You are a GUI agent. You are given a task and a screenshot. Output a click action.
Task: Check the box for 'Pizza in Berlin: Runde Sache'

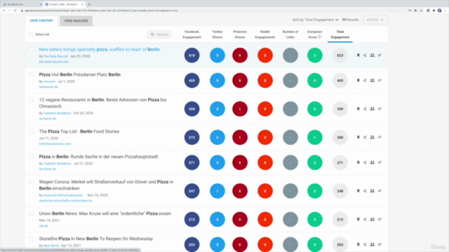[x=32, y=157]
